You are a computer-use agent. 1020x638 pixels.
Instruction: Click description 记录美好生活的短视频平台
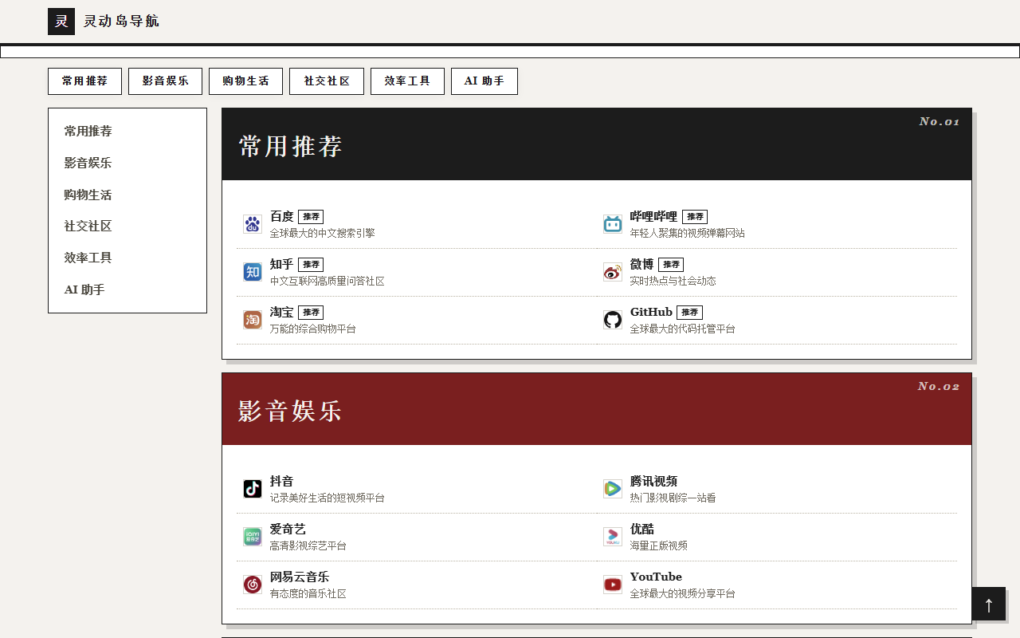[x=328, y=498]
